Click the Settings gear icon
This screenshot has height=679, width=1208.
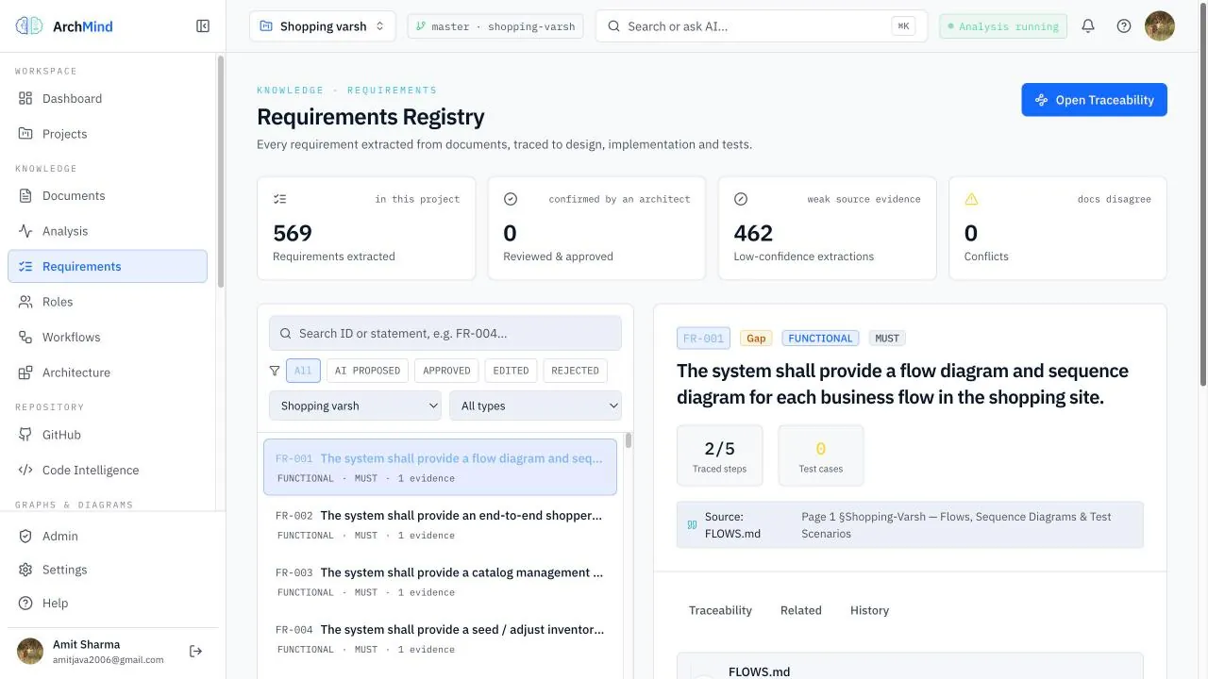[x=25, y=570]
